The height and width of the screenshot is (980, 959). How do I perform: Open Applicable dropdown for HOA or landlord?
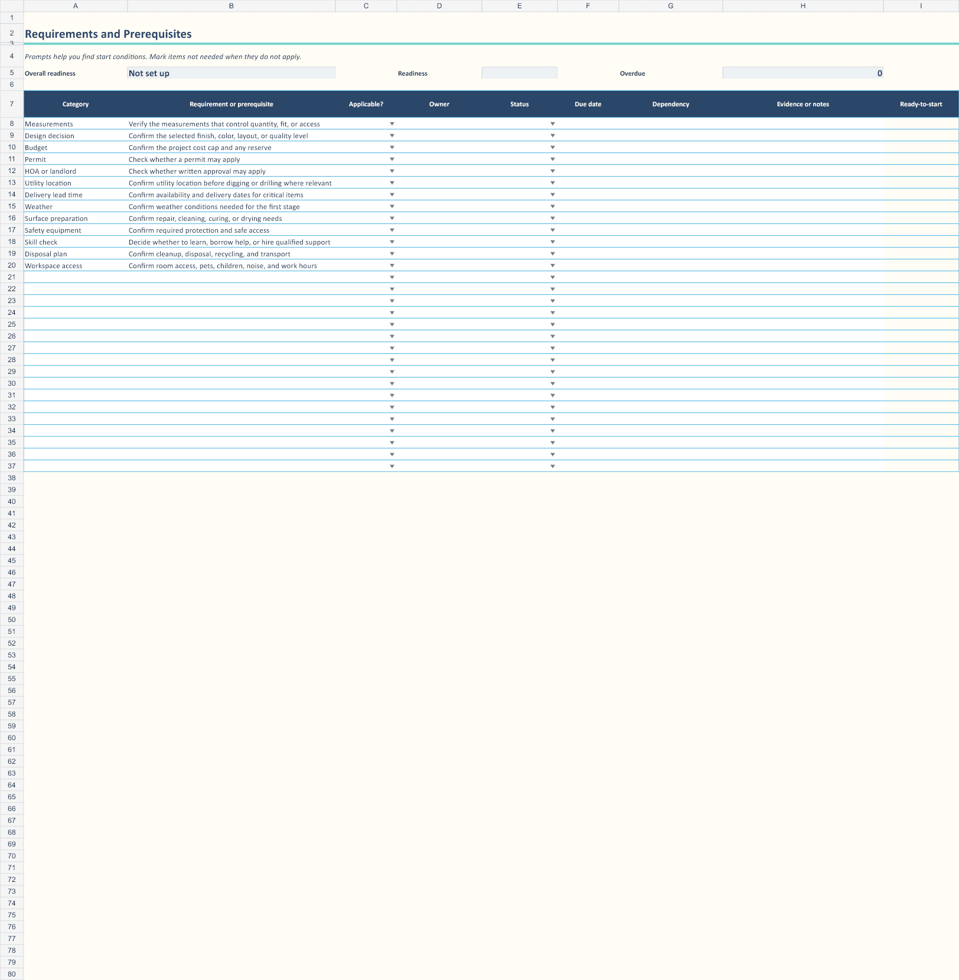(392, 171)
